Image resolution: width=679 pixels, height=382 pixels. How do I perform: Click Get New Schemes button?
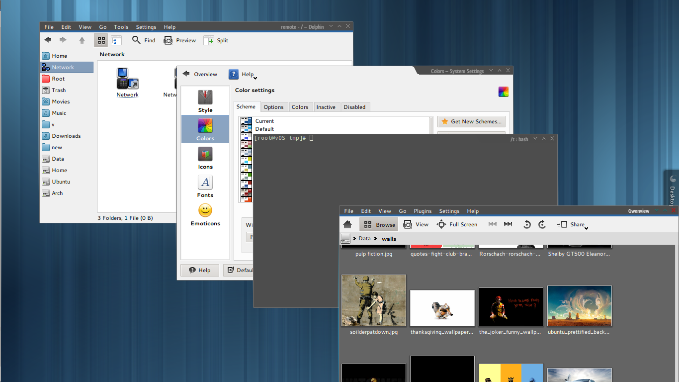pos(471,121)
